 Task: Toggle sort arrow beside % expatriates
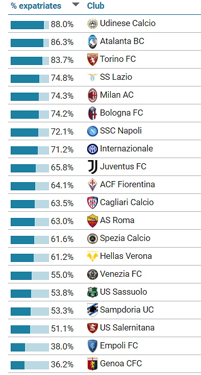click(x=76, y=5)
